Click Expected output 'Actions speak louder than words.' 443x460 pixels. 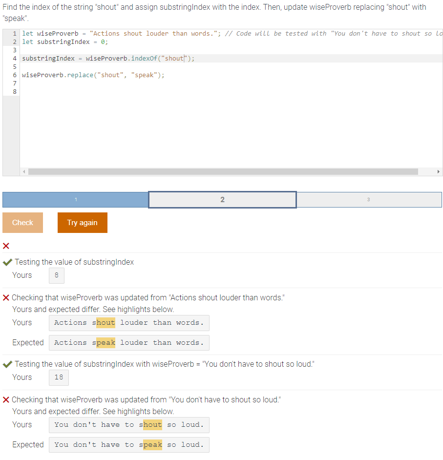click(x=129, y=343)
